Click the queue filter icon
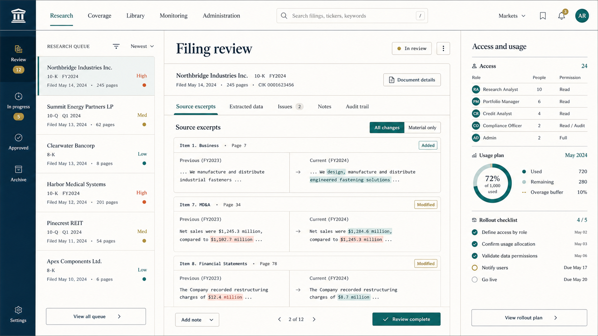This screenshot has height=336, width=598. 116,46
